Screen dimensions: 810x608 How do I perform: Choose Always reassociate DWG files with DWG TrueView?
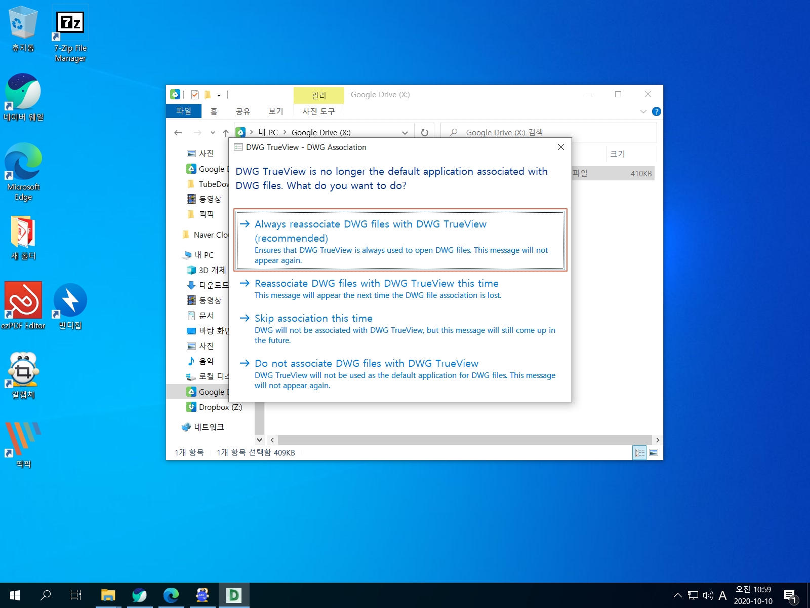pos(400,240)
